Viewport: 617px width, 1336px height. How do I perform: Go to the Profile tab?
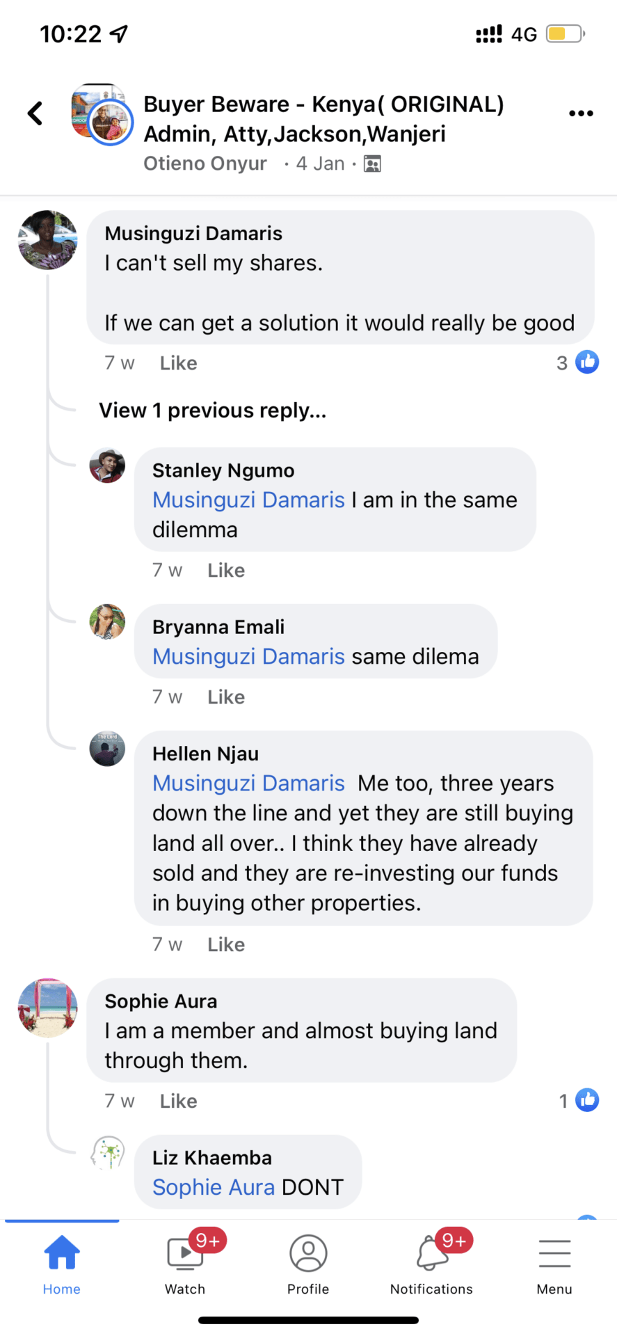[308, 1264]
